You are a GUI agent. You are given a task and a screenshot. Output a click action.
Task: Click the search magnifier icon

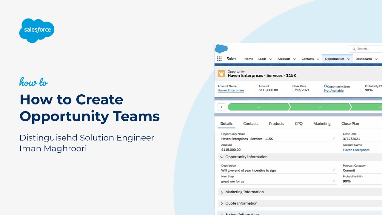tap(354, 49)
